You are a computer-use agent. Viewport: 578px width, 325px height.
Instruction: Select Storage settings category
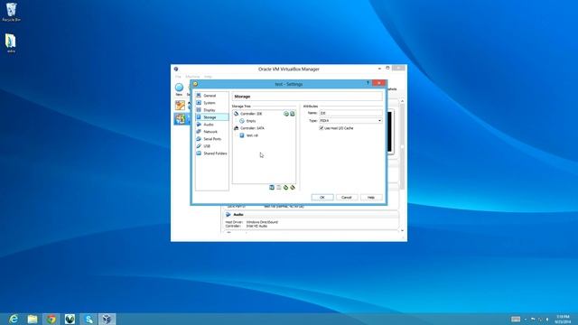(211, 117)
